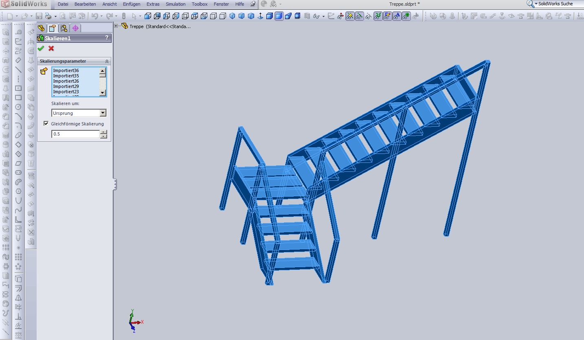
Task: Click the scale factor field showing 0.5
Action: [76, 134]
